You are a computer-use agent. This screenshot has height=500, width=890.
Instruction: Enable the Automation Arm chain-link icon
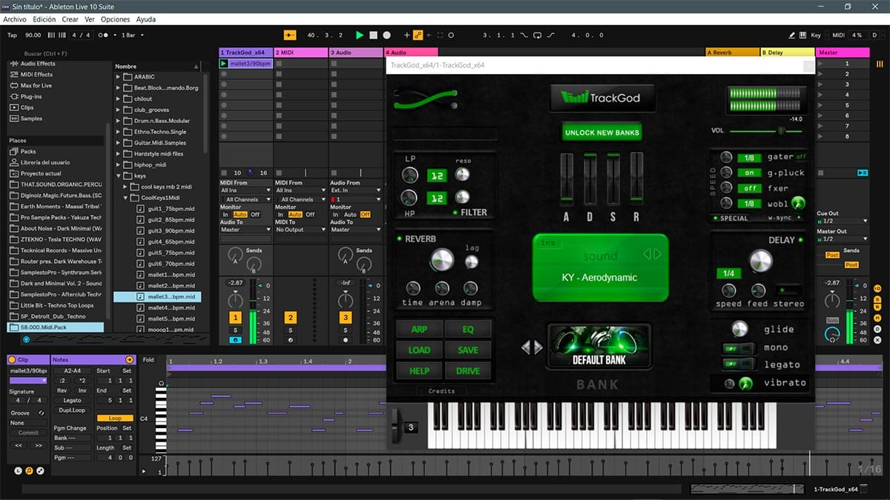(x=418, y=35)
